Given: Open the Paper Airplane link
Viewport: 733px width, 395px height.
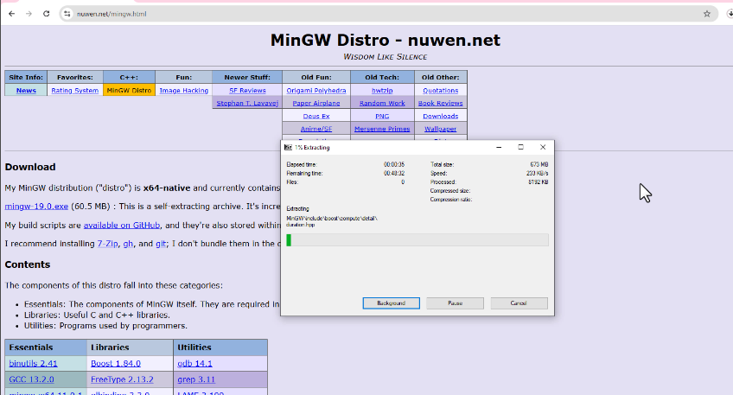Looking at the screenshot, I should click(x=316, y=104).
